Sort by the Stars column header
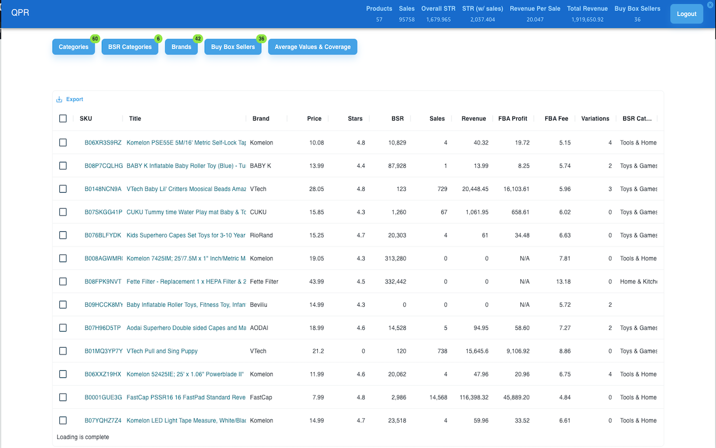Image resolution: width=716 pixels, height=448 pixels. pyautogui.click(x=355, y=119)
